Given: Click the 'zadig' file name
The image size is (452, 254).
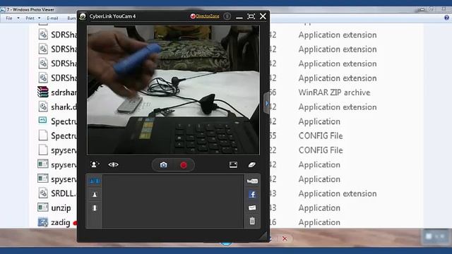Looking at the screenshot, I should (61, 222).
